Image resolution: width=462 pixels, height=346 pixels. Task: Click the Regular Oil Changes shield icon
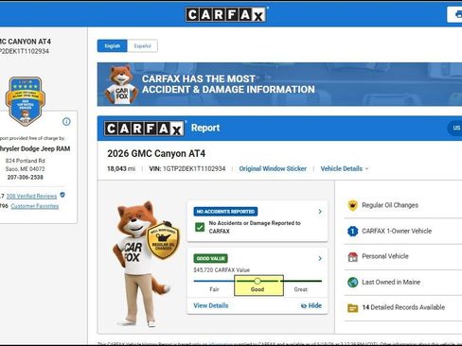pyautogui.click(x=352, y=205)
